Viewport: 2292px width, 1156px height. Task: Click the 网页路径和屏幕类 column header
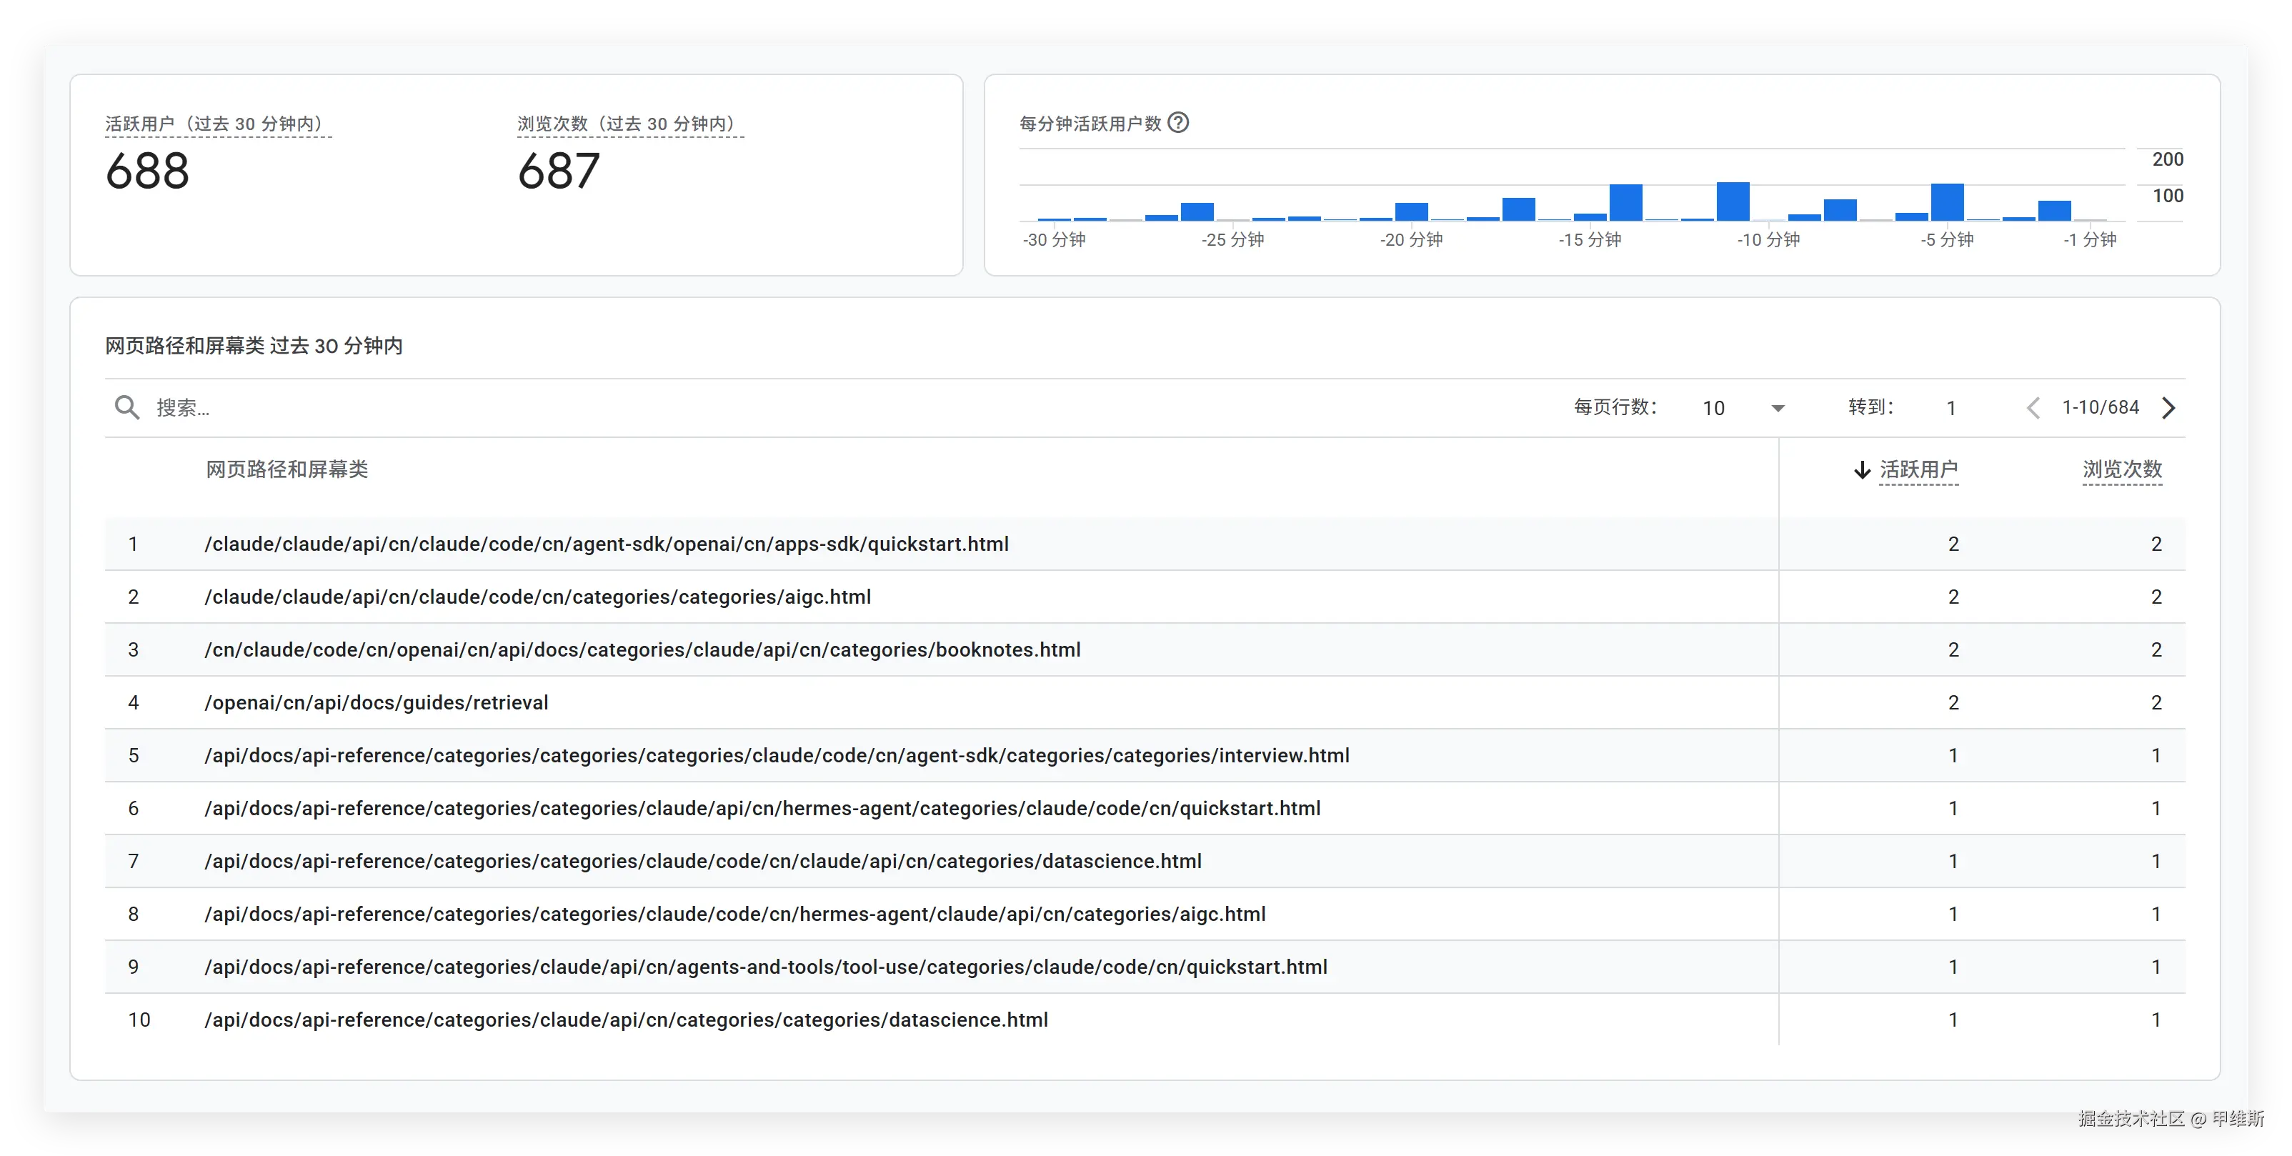(286, 469)
